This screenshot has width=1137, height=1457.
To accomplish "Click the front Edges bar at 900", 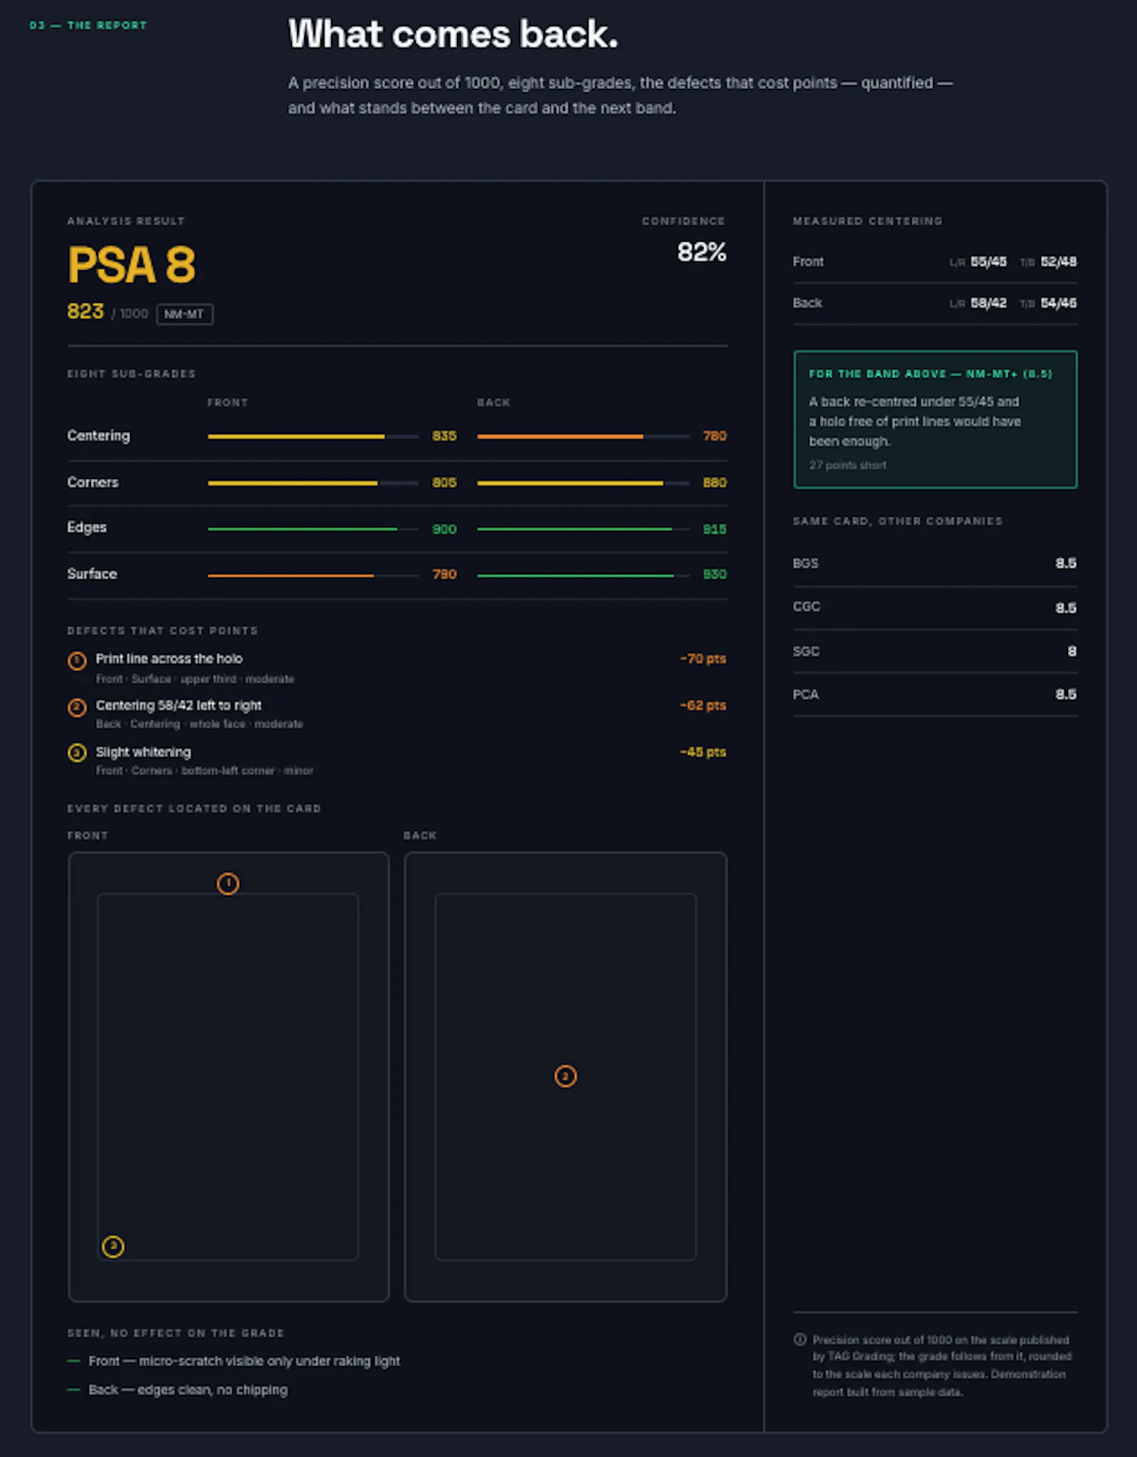I will click(313, 529).
